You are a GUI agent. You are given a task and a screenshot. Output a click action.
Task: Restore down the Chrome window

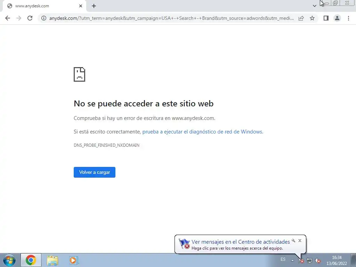pyautogui.click(x=335, y=3)
